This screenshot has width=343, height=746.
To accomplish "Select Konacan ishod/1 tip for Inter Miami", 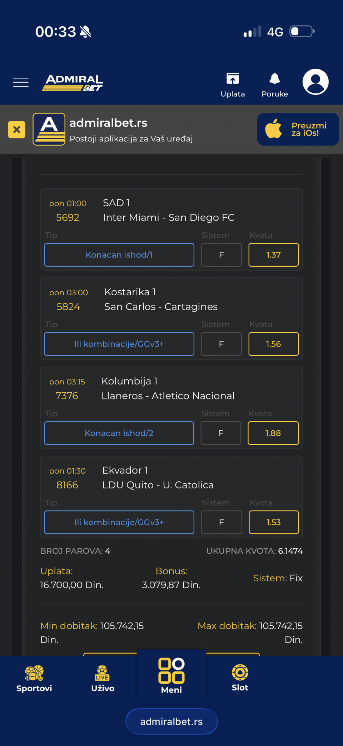I will [x=119, y=255].
